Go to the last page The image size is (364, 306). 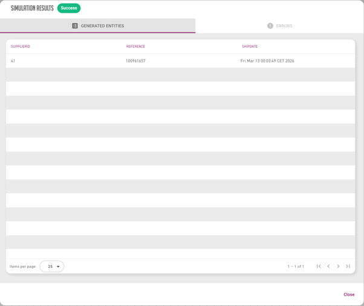(x=348, y=266)
